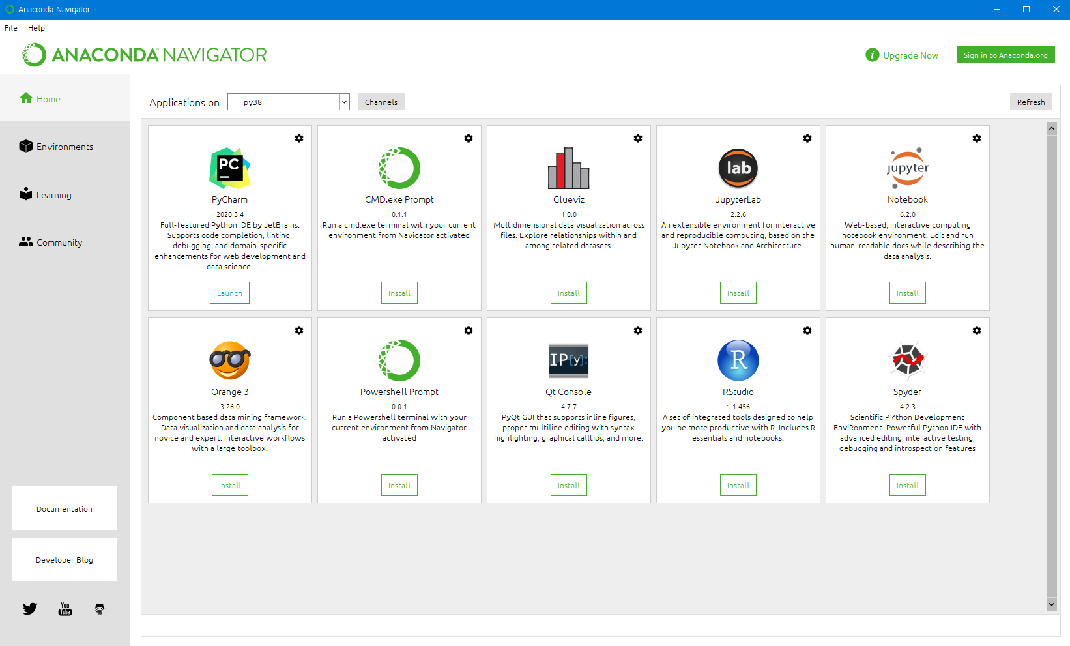Viewport: 1070px width, 646px height.
Task: Click the scrollbar up arrow
Action: click(x=1052, y=128)
